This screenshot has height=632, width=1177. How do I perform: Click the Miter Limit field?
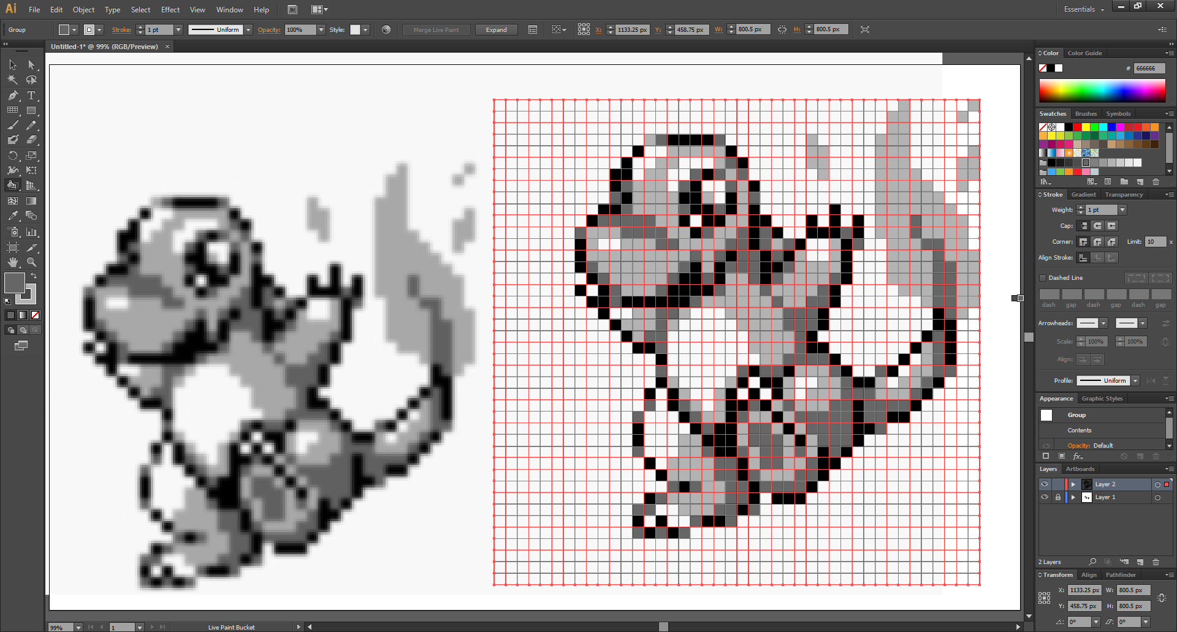point(1155,242)
